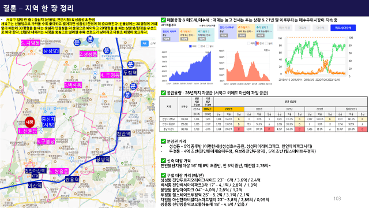Click green check icon beside 신축 대장 가격
The image size is (369, 208).
pos(163,161)
